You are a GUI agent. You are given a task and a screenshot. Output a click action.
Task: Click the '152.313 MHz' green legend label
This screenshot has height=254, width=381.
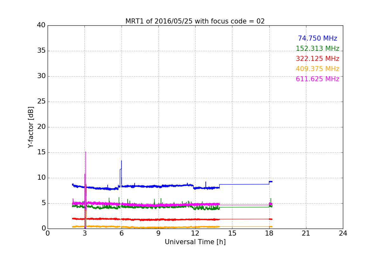coord(317,49)
